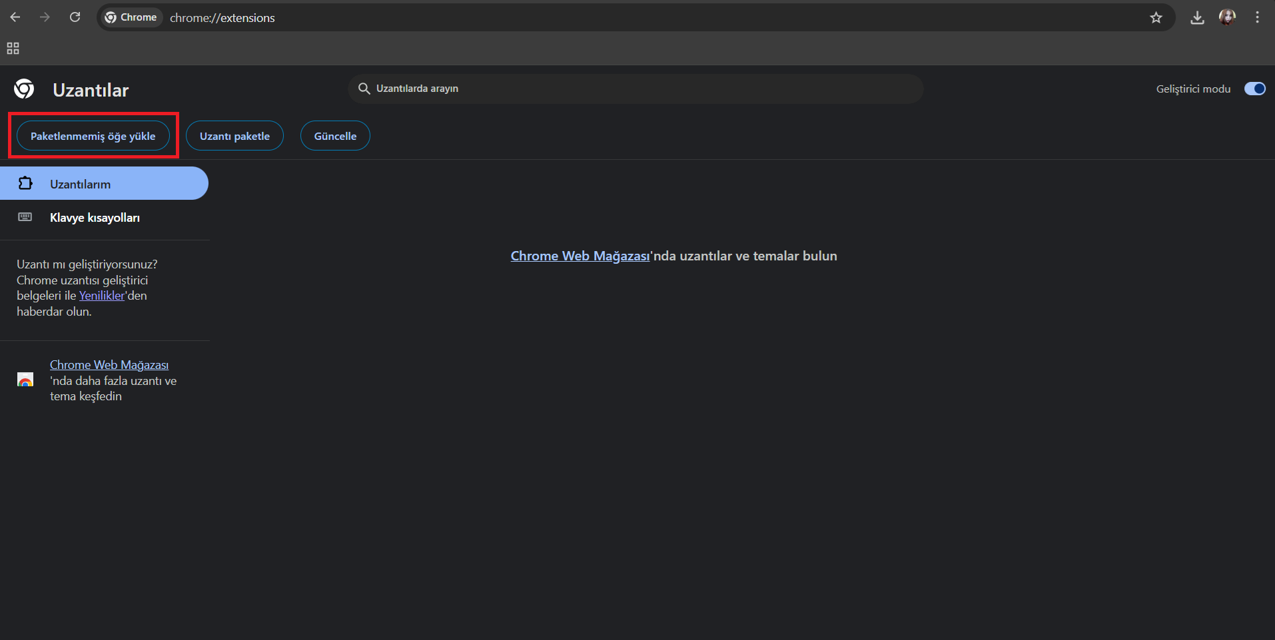Image resolution: width=1275 pixels, height=640 pixels.
Task: Open the Chrome three-dot menu
Action: (x=1257, y=18)
